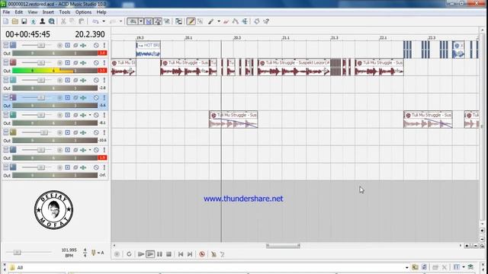Open the Help menu
The image size is (488, 274).
[x=101, y=12]
